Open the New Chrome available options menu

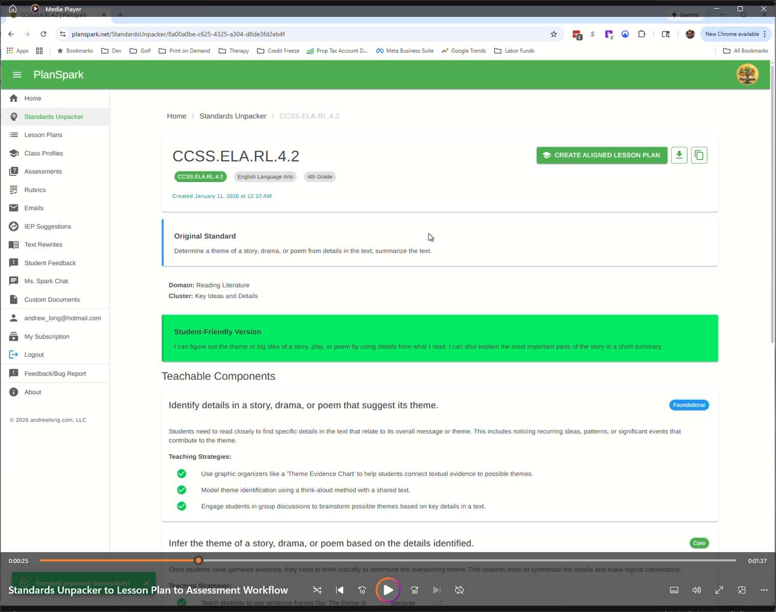[766, 34]
